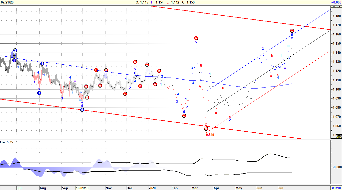Click red circled C at July high

tap(292, 31)
